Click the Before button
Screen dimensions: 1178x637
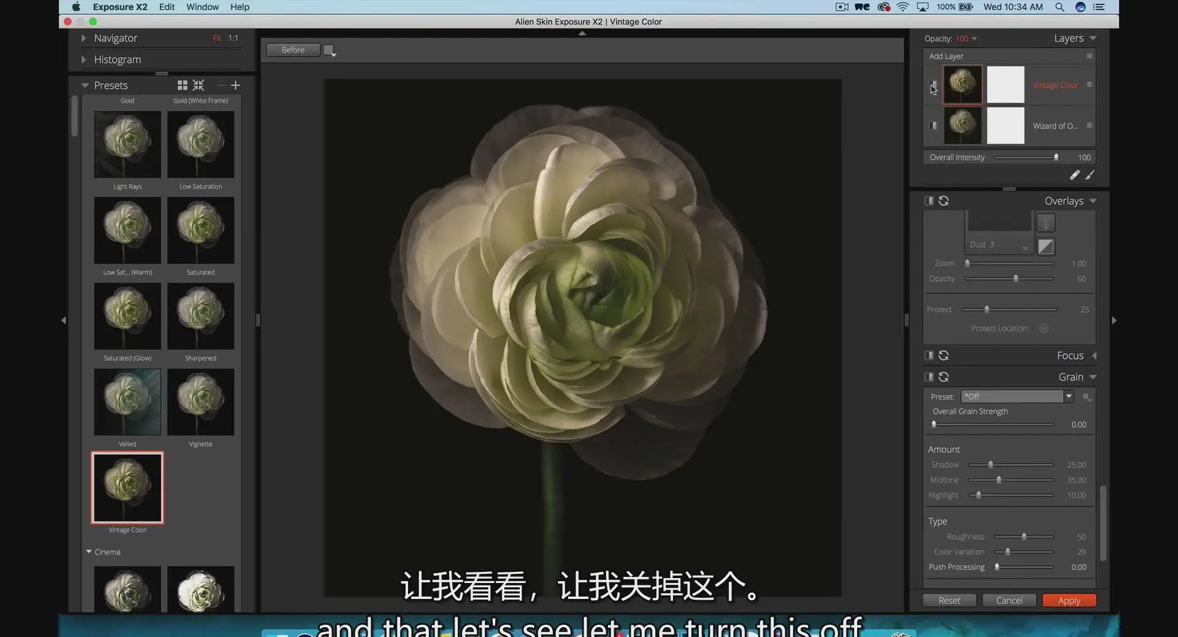(x=293, y=50)
